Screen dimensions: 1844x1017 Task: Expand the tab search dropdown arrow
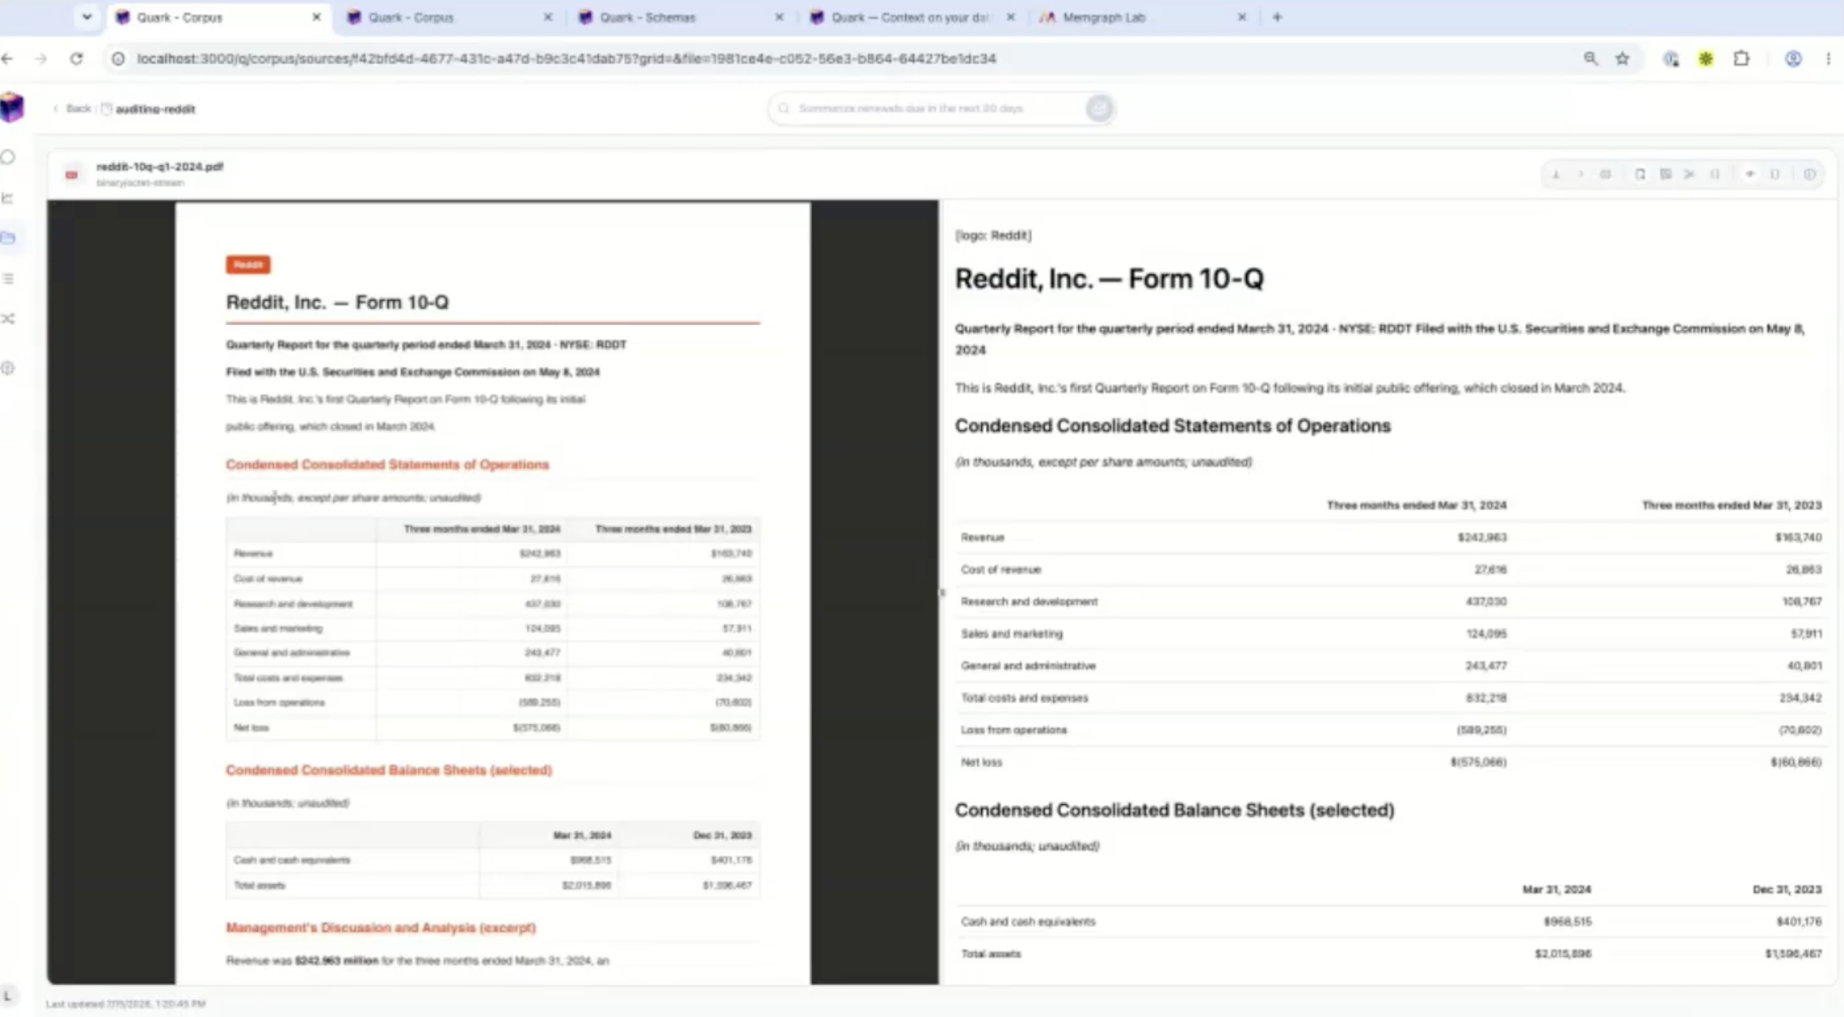click(x=86, y=17)
